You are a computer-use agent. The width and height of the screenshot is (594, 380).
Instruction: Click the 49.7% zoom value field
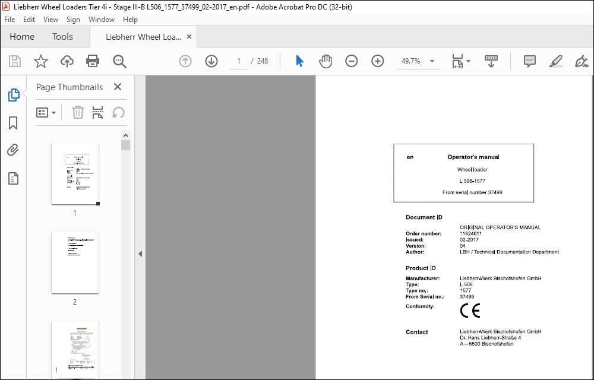[411, 61]
